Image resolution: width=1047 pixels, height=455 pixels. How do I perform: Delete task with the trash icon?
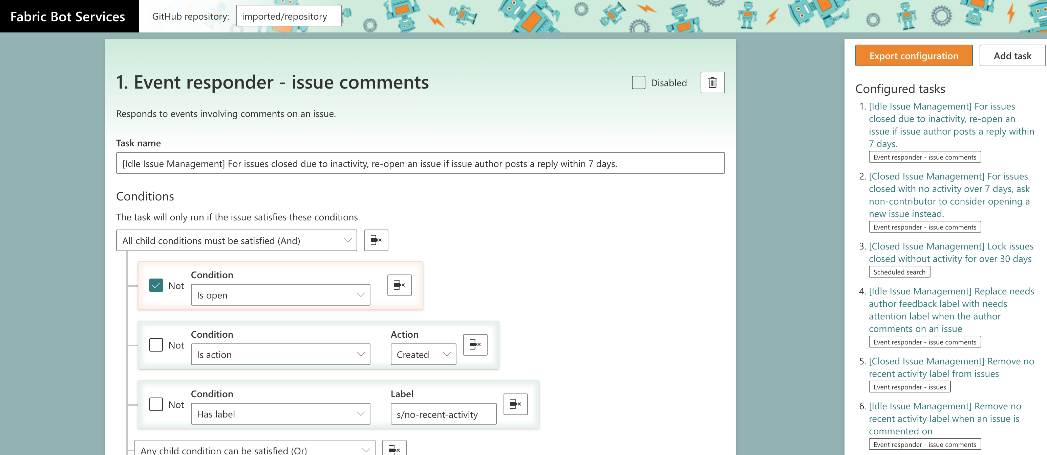(x=712, y=83)
